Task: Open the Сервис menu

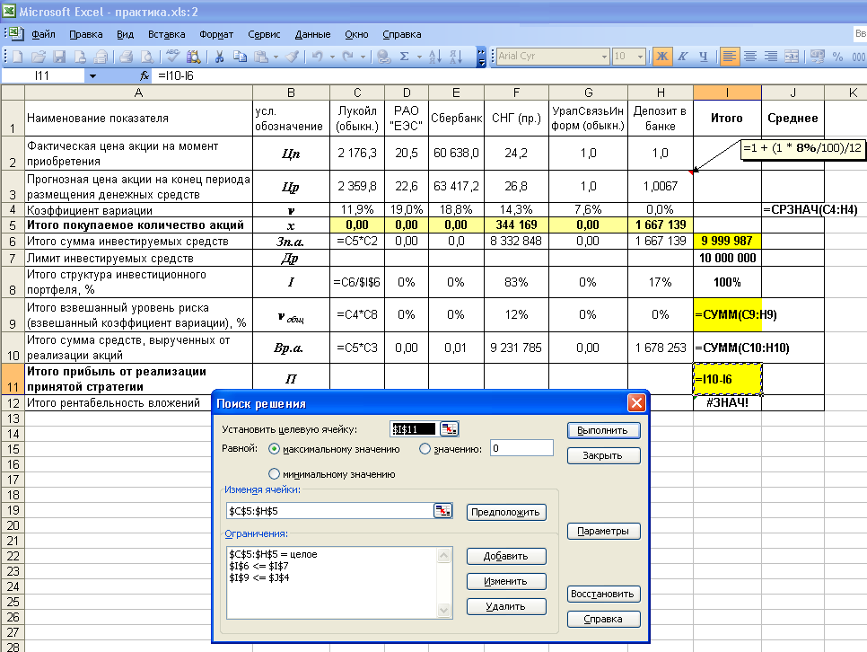Action: click(264, 34)
